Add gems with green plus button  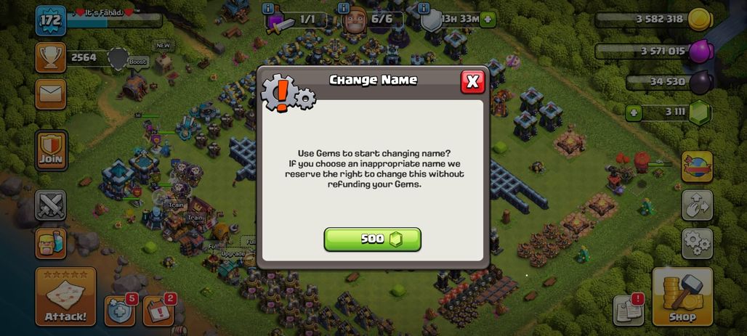(633, 113)
